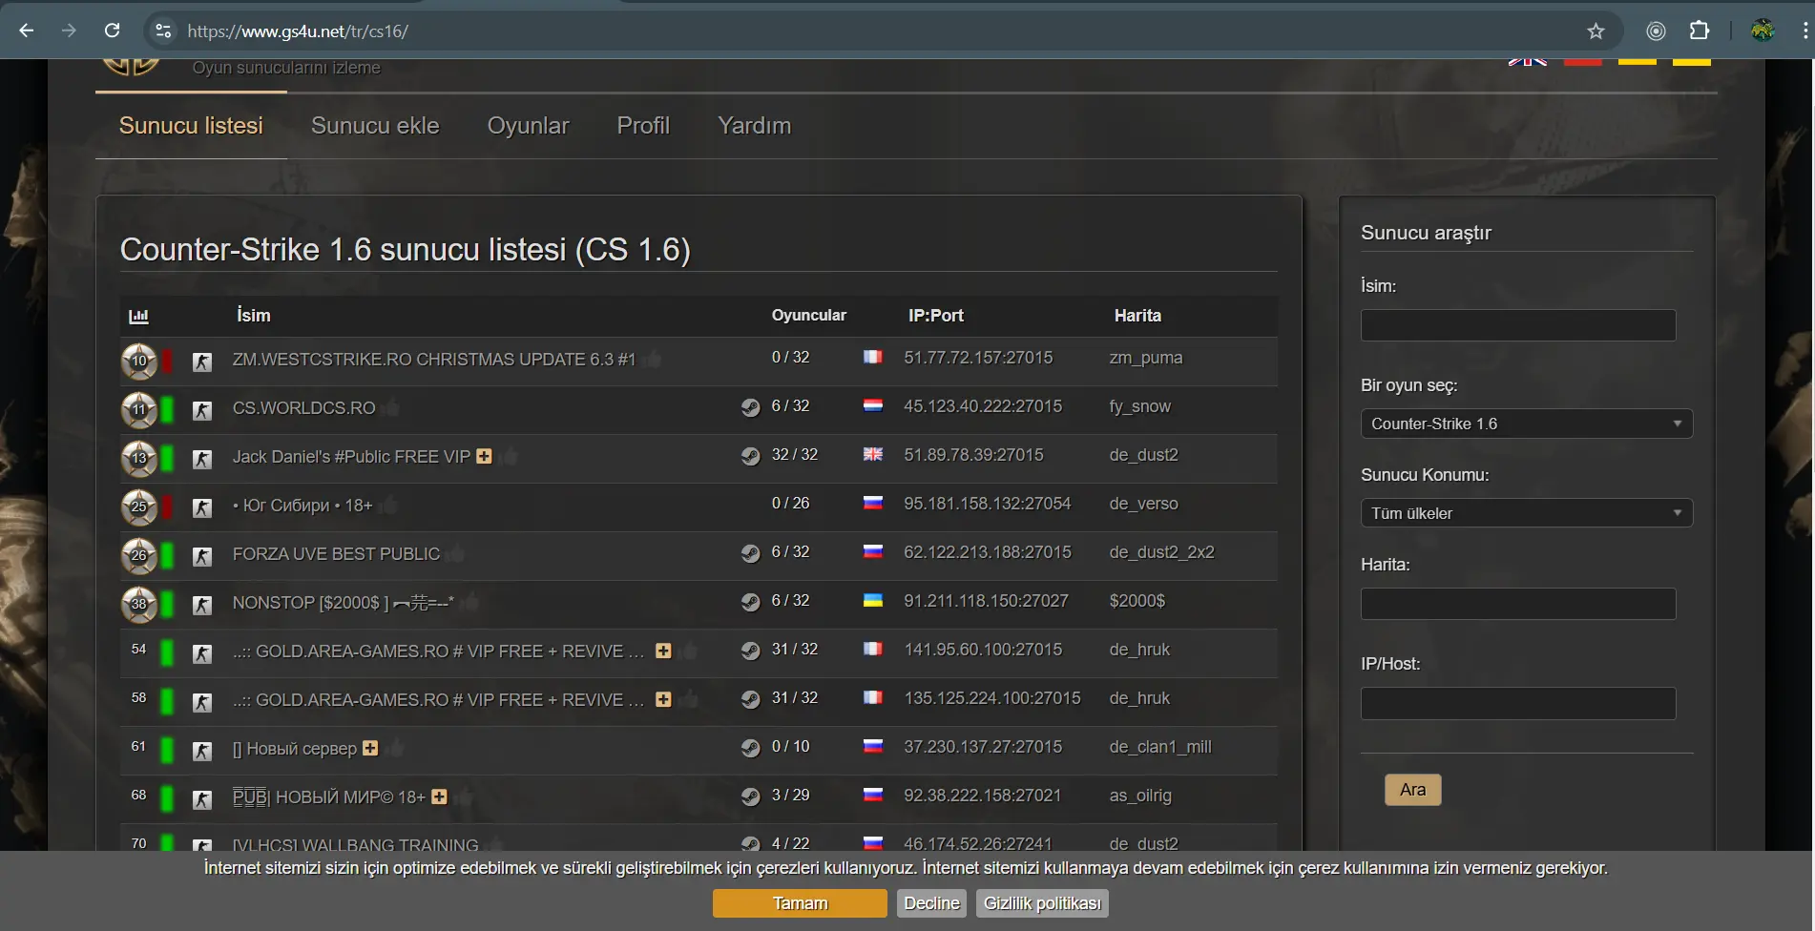Open the FORZA UVE BEST PUBLIC server link
Viewport: 1815px width, 931px height.
tap(336, 554)
